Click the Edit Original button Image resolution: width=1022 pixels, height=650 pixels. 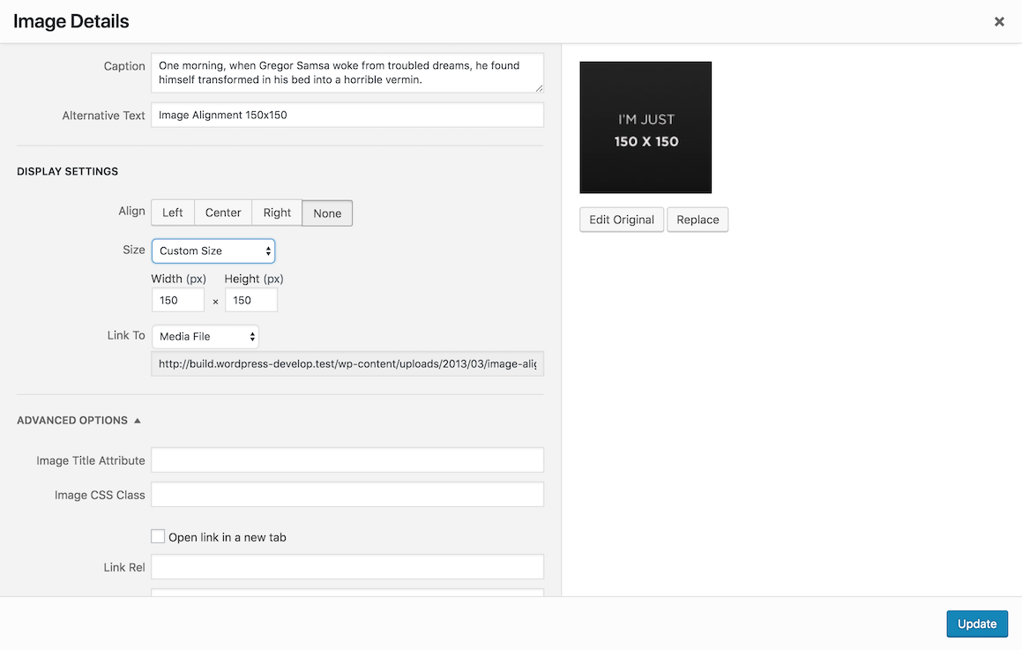(622, 220)
